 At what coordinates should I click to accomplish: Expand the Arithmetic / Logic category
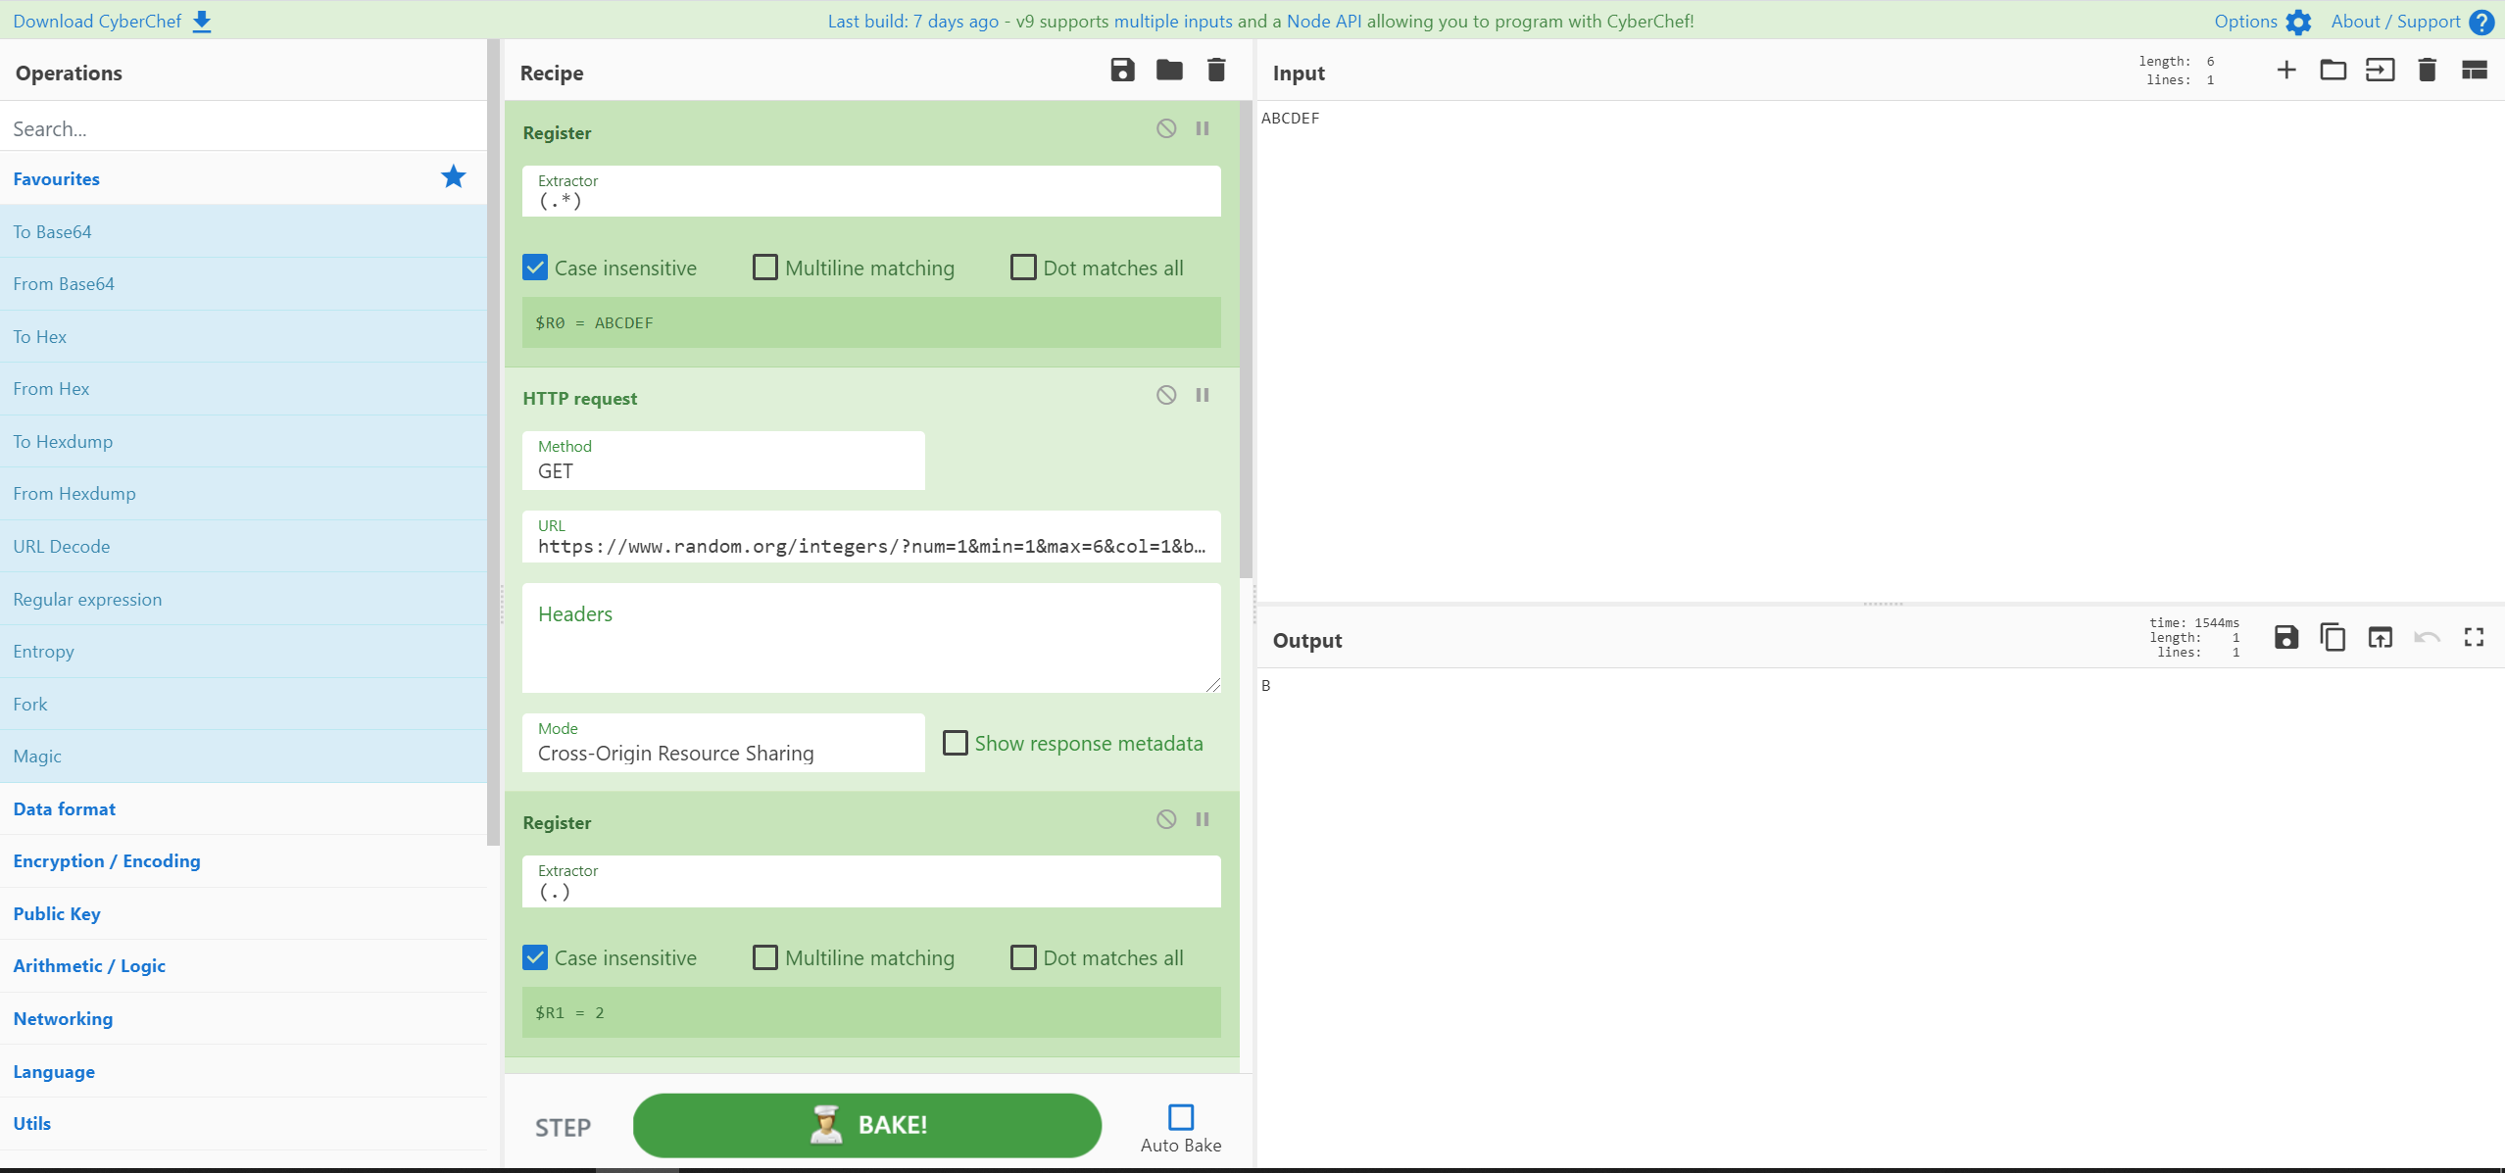[86, 965]
